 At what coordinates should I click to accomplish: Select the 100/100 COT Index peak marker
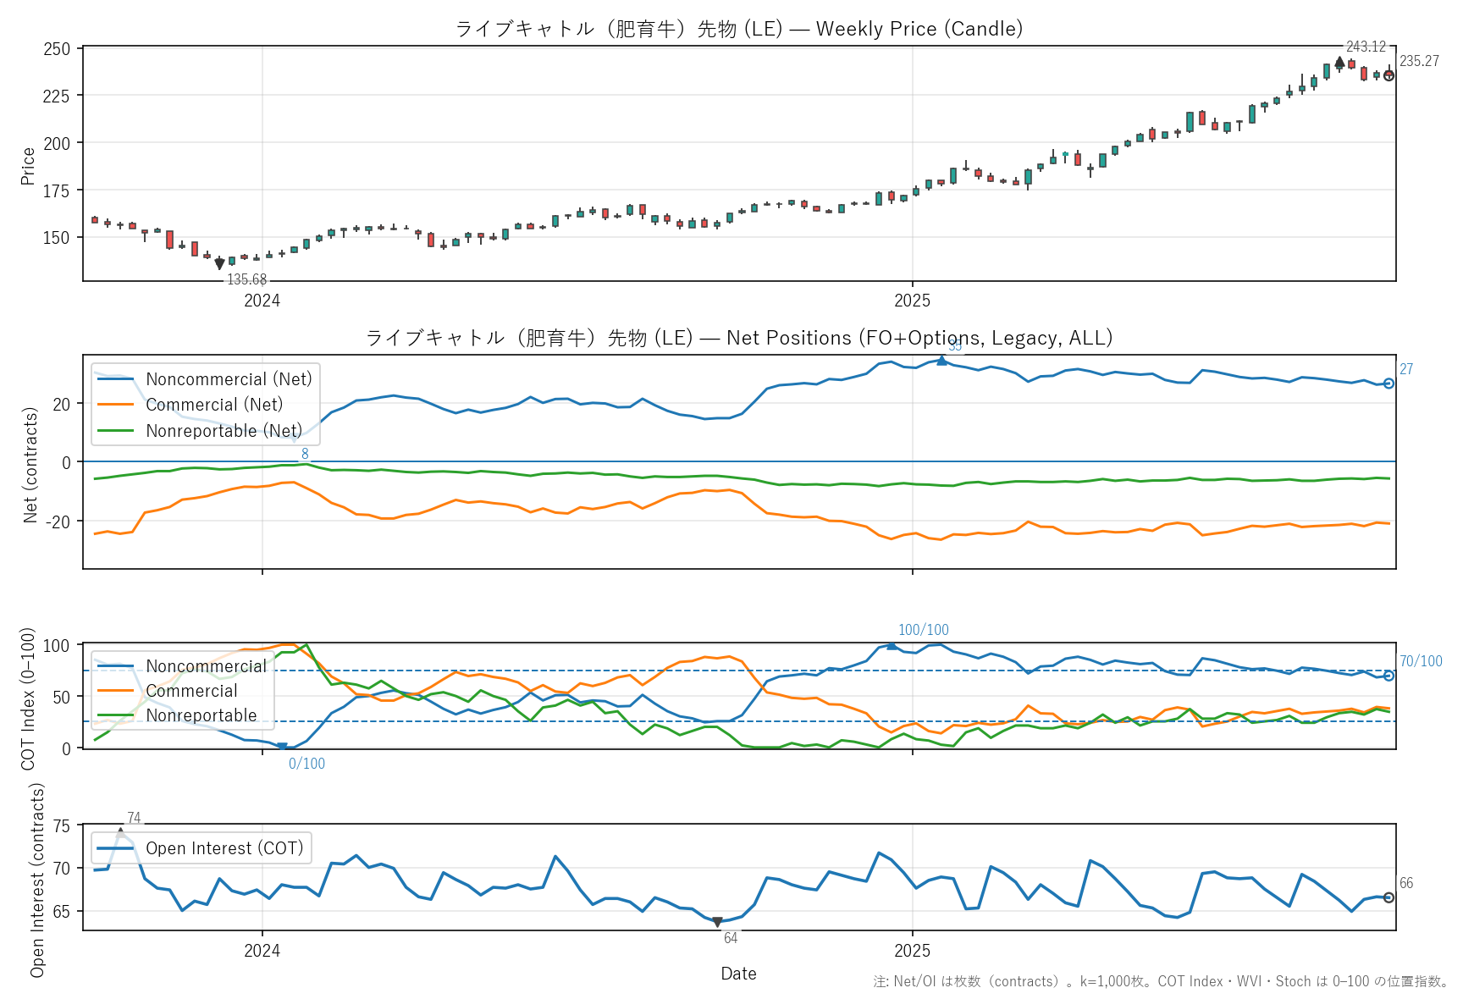(x=891, y=646)
